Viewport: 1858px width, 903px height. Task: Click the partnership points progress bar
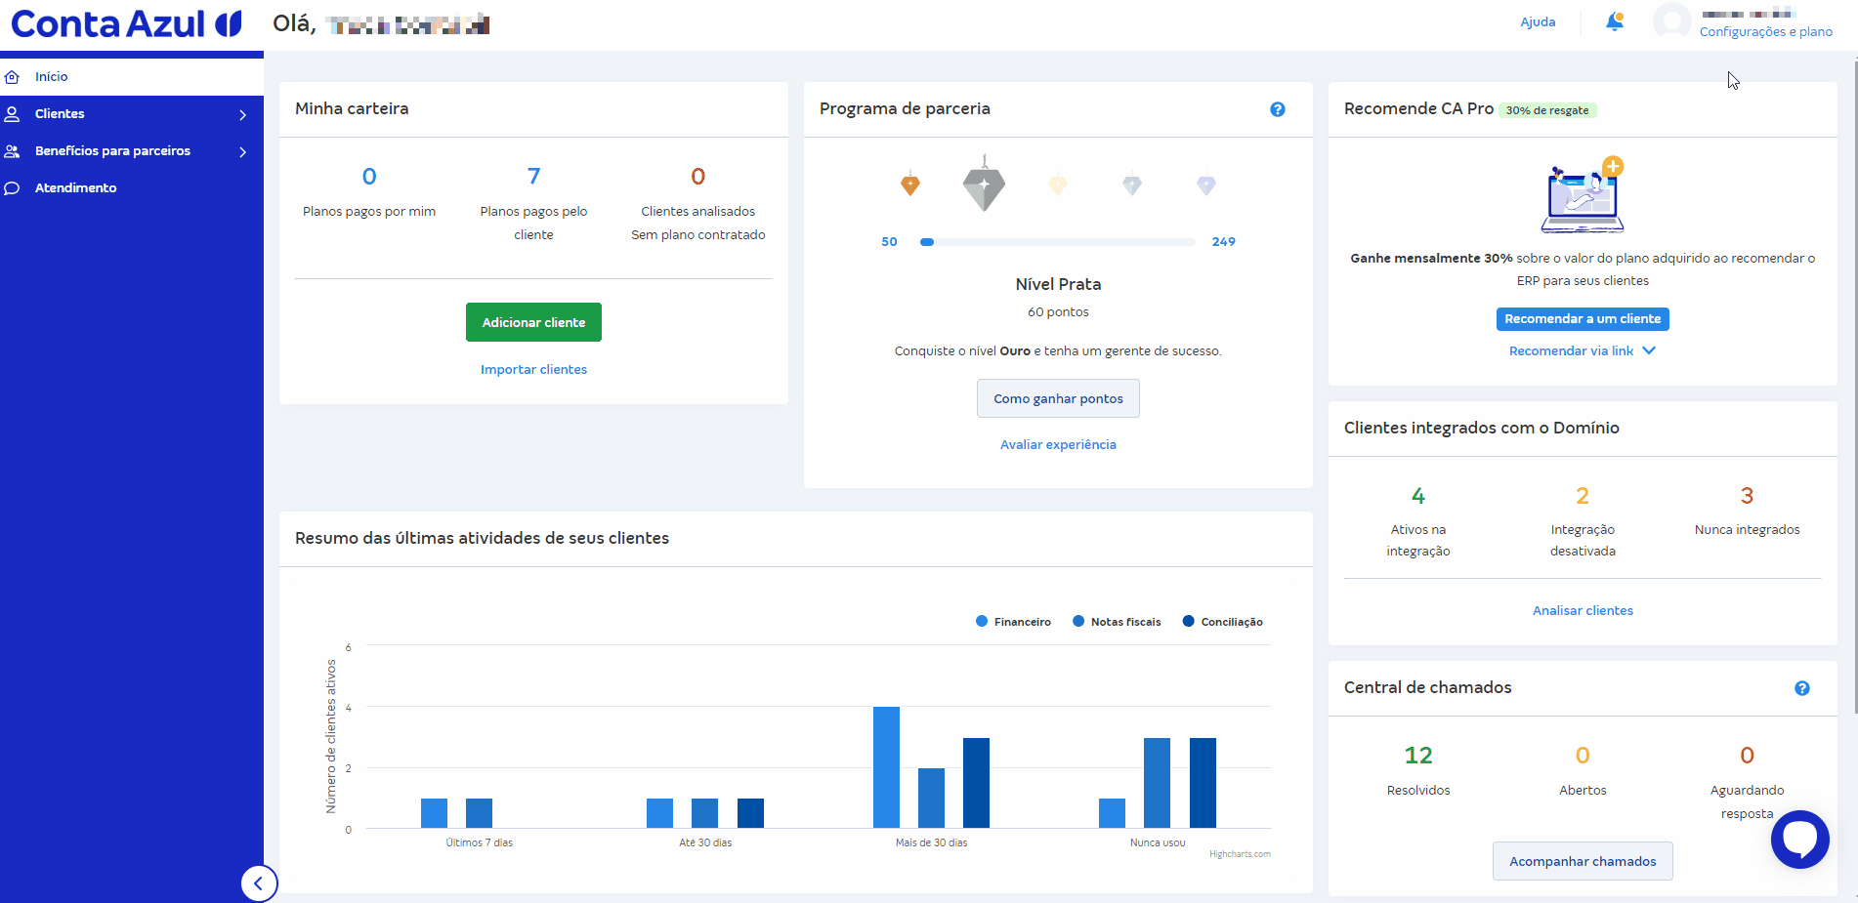tap(1057, 241)
